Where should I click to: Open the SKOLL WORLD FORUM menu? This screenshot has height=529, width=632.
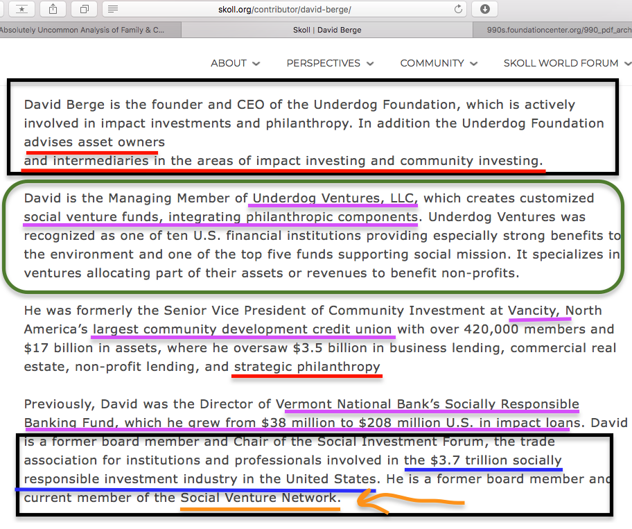[561, 63]
